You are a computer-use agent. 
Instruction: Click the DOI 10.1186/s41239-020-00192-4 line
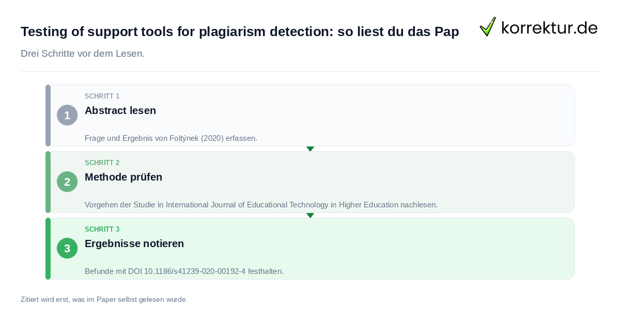tap(184, 271)
